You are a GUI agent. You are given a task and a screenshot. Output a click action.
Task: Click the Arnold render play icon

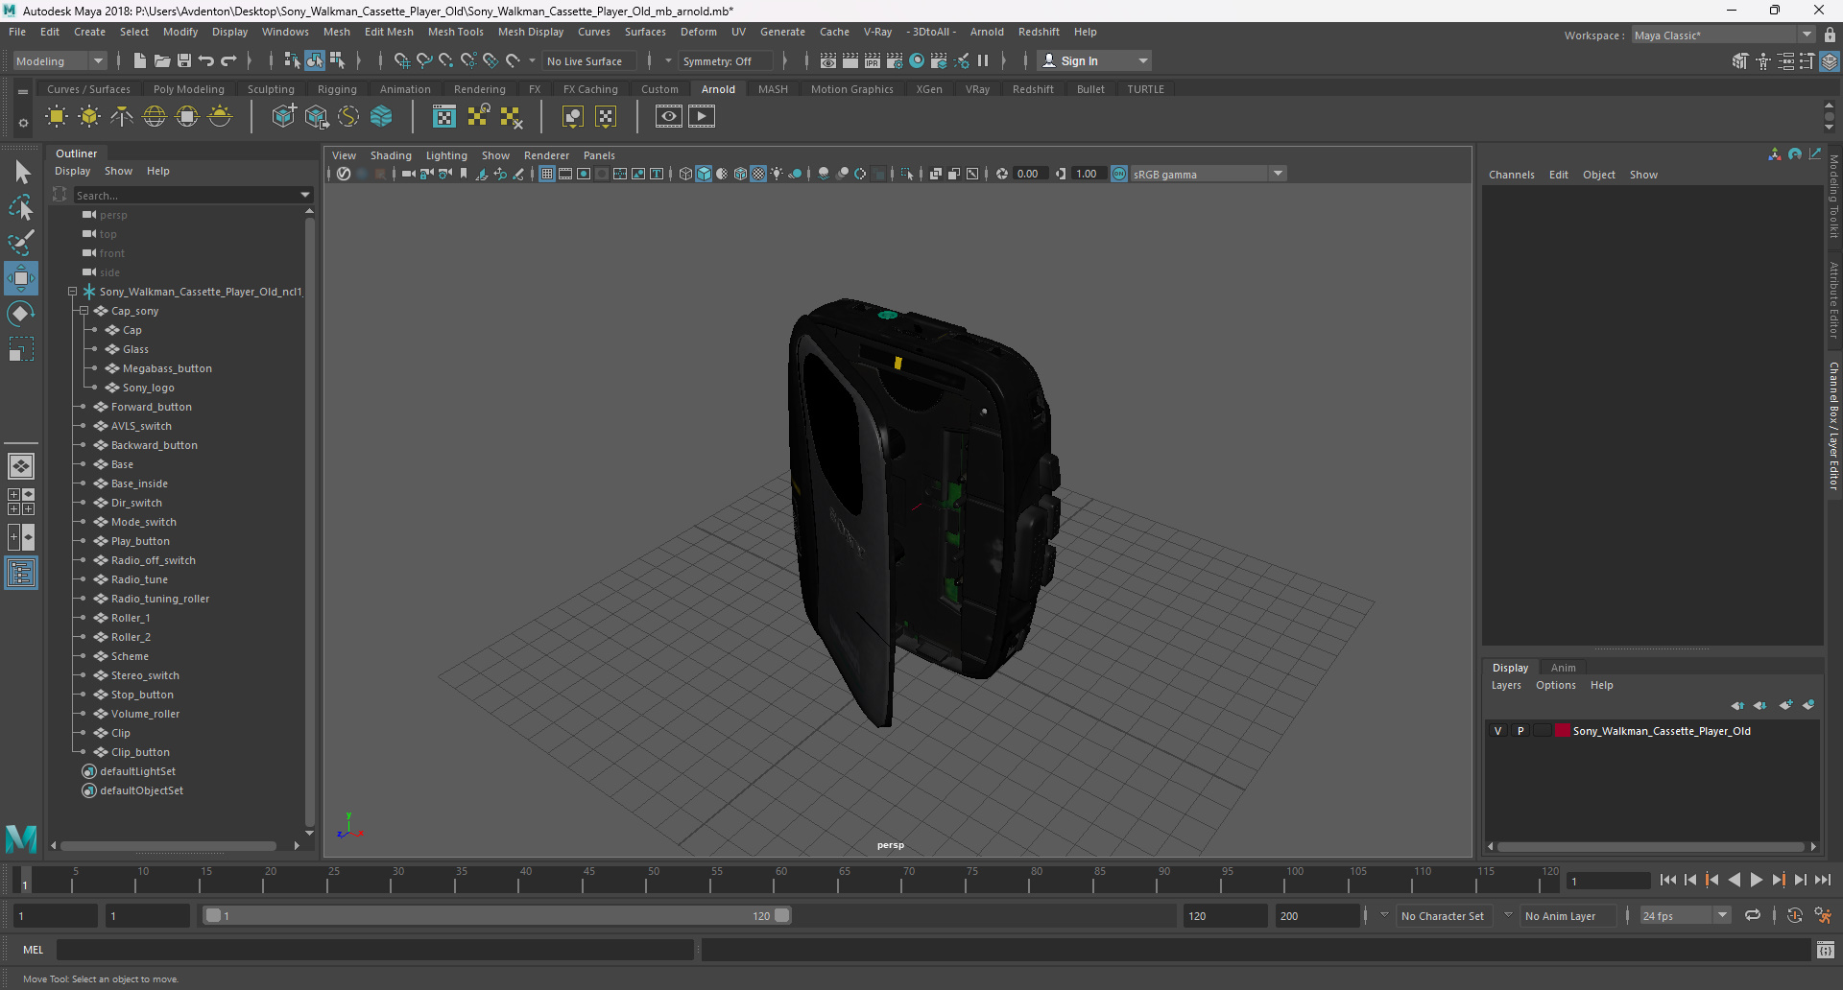[x=702, y=117]
